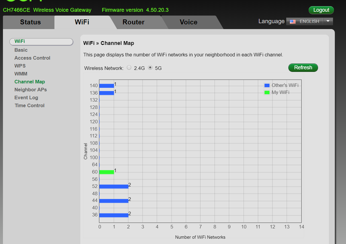Open Basic settings from the sidebar
The height and width of the screenshot is (244, 346).
[x=21, y=50]
